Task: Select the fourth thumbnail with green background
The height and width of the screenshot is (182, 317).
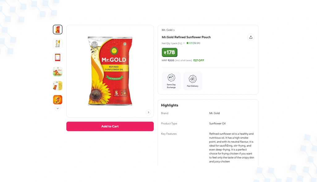Action: click(x=57, y=72)
